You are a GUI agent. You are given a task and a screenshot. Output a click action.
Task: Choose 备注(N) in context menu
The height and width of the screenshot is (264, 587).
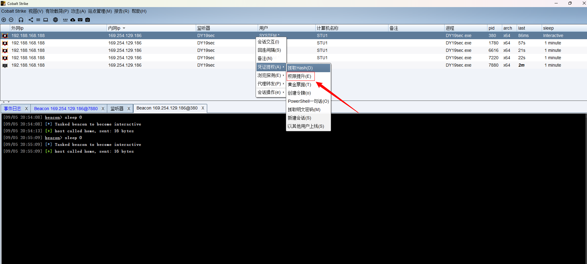[271, 58]
